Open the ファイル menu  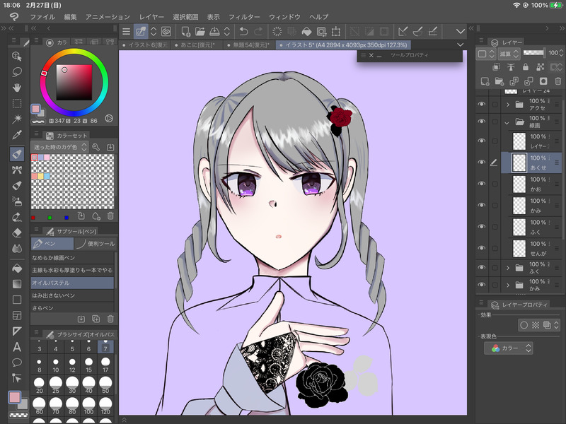coord(42,17)
